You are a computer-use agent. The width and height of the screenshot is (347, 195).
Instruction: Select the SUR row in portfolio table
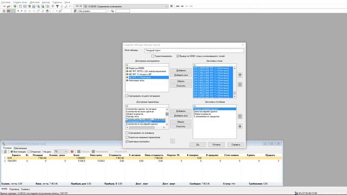click(x=141, y=158)
